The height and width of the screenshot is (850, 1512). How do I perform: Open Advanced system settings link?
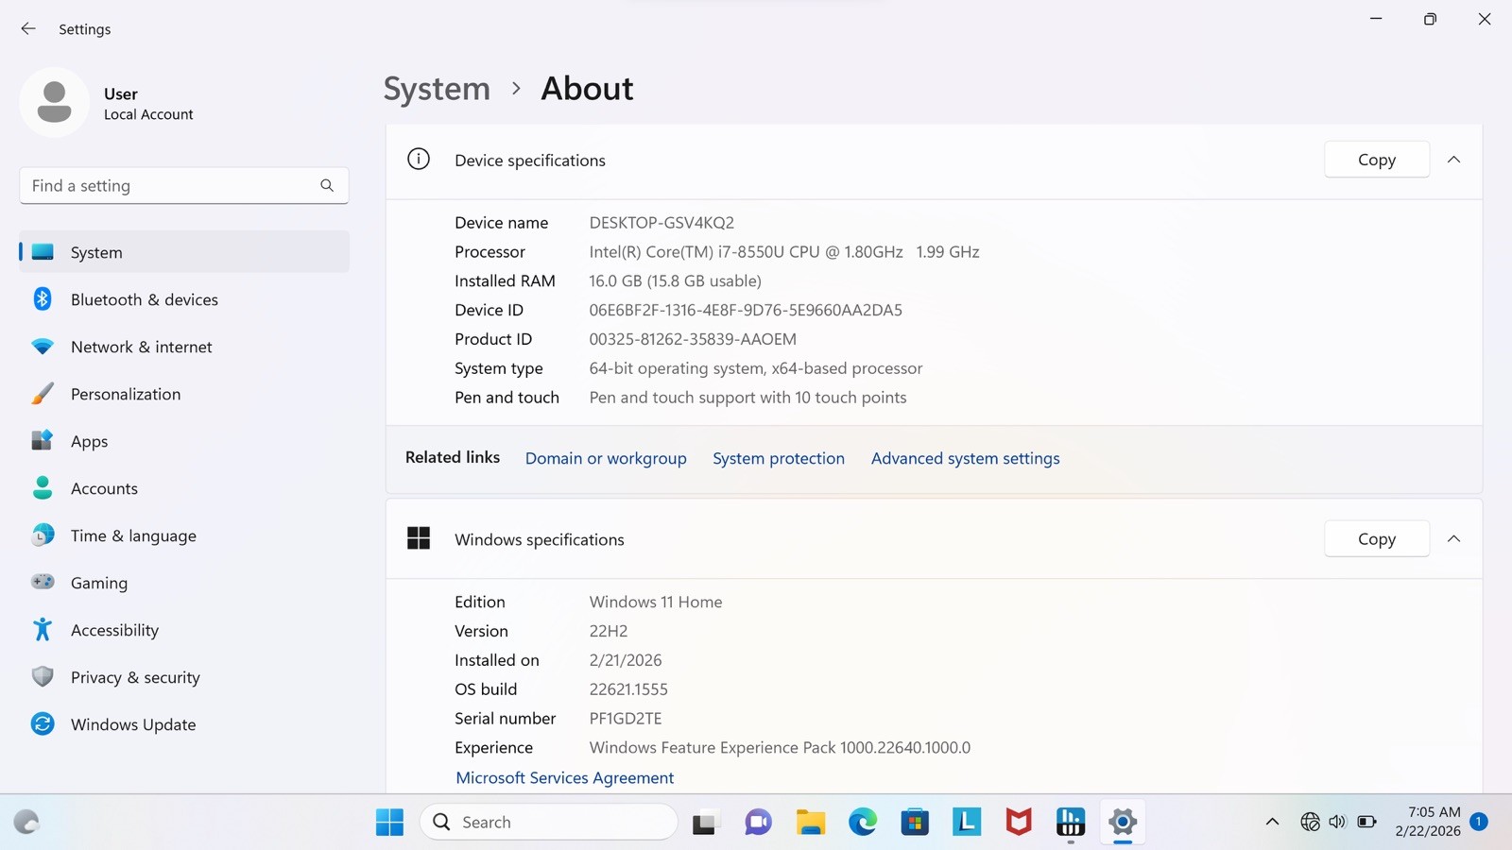tap(965, 458)
